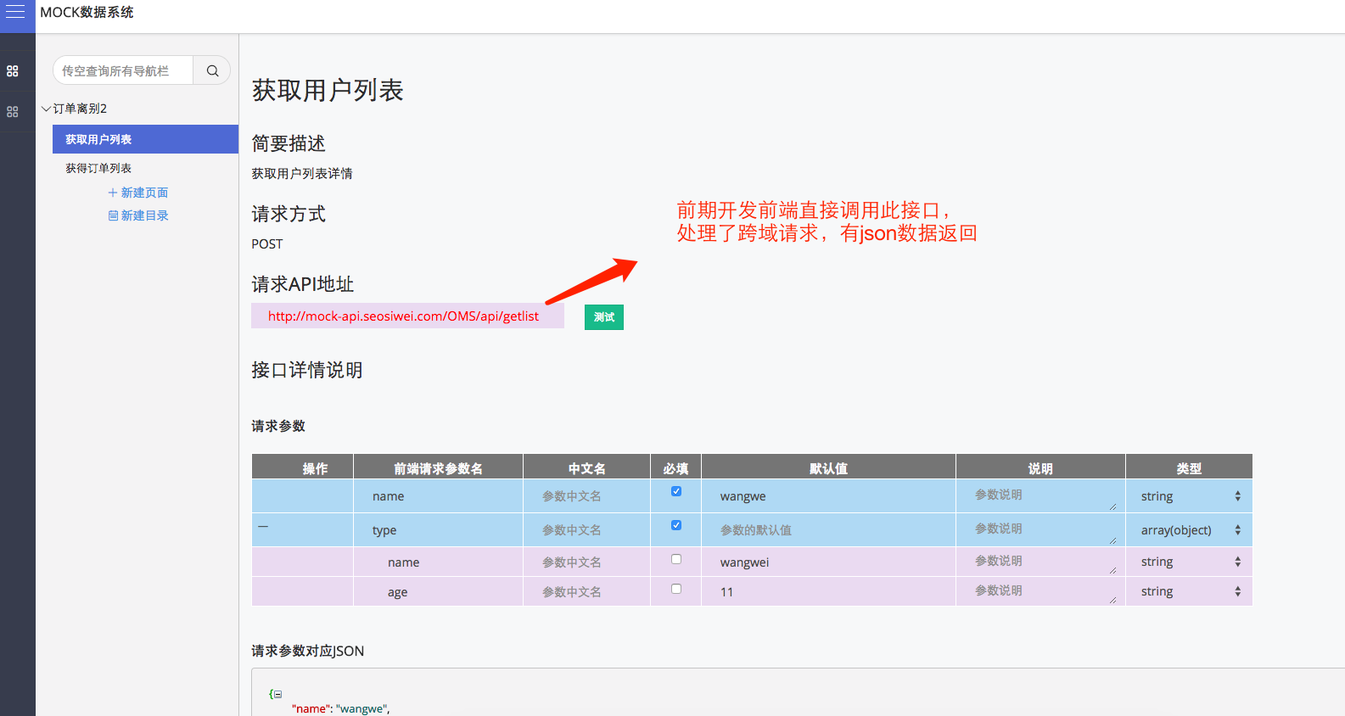Check required box for the age row
The image size is (1345, 716).
click(x=676, y=589)
